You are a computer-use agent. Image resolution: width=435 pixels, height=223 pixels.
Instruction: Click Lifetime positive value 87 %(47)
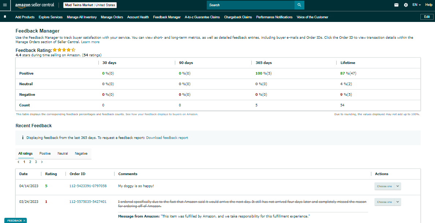click(x=348, y=73)
